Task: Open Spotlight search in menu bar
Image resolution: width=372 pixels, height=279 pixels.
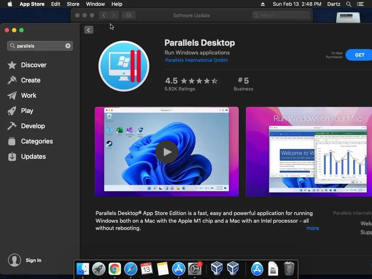Action: pyautogui.click(x=348, y=4)
